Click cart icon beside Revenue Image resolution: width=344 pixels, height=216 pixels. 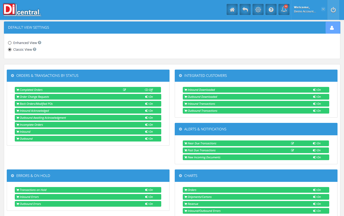coord(186,204)
